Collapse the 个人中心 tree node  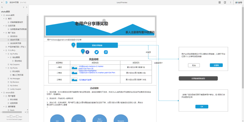4,50
